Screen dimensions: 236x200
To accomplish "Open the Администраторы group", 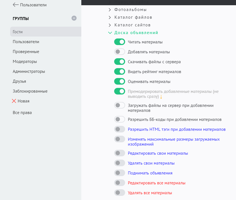I will (29, 71).
